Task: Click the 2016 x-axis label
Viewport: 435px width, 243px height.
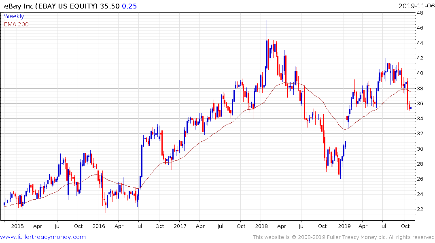Action: tap(98, 226)
